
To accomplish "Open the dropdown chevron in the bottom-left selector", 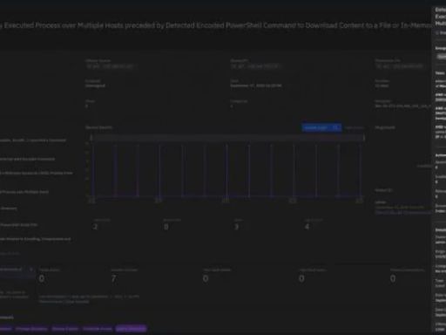I will [x=30, y=270].
